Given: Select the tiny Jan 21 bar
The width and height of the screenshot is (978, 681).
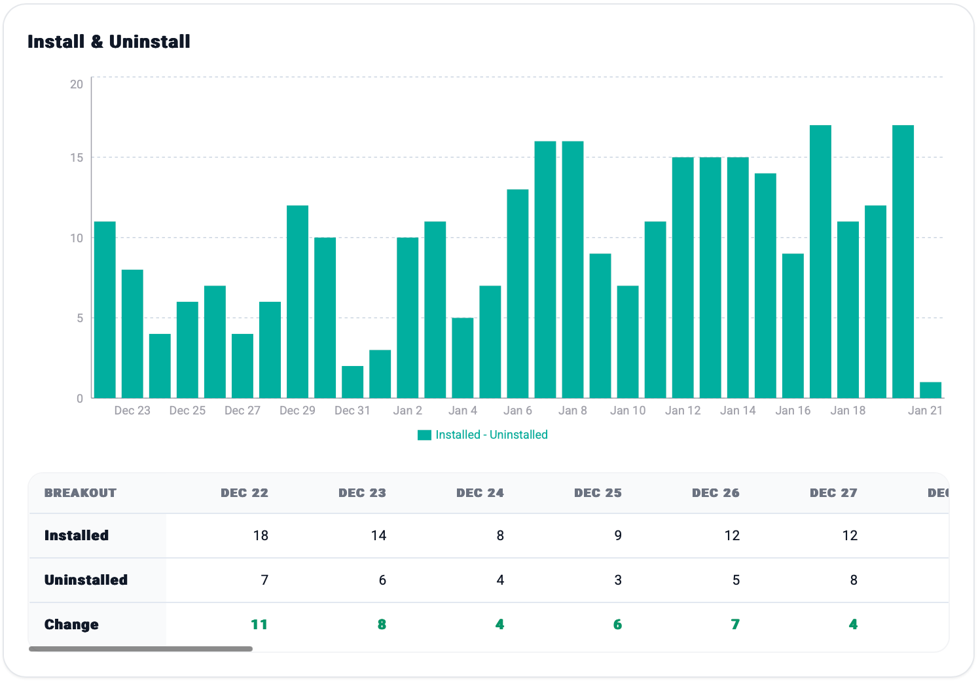Looking at the screenshot, I should tap(930, 390).
